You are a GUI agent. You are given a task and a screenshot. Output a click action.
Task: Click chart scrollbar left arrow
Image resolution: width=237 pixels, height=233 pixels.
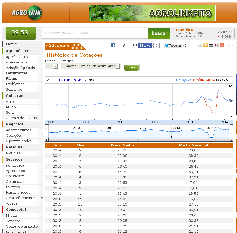(x=47, y=140)
